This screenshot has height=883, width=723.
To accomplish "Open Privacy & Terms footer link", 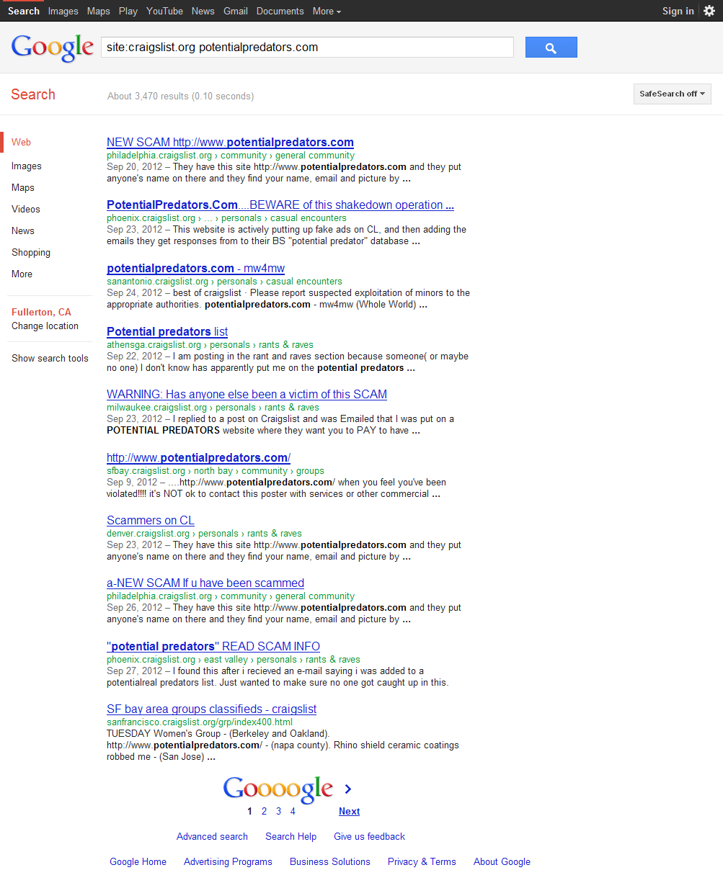I will click(x=422, y=861).
